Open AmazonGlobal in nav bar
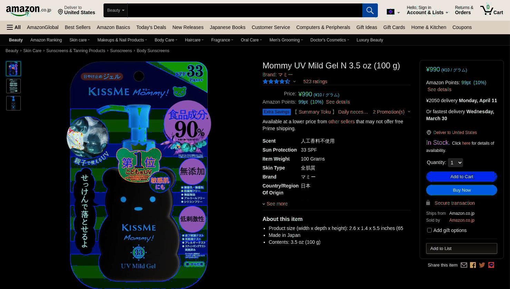 [42, 27]
